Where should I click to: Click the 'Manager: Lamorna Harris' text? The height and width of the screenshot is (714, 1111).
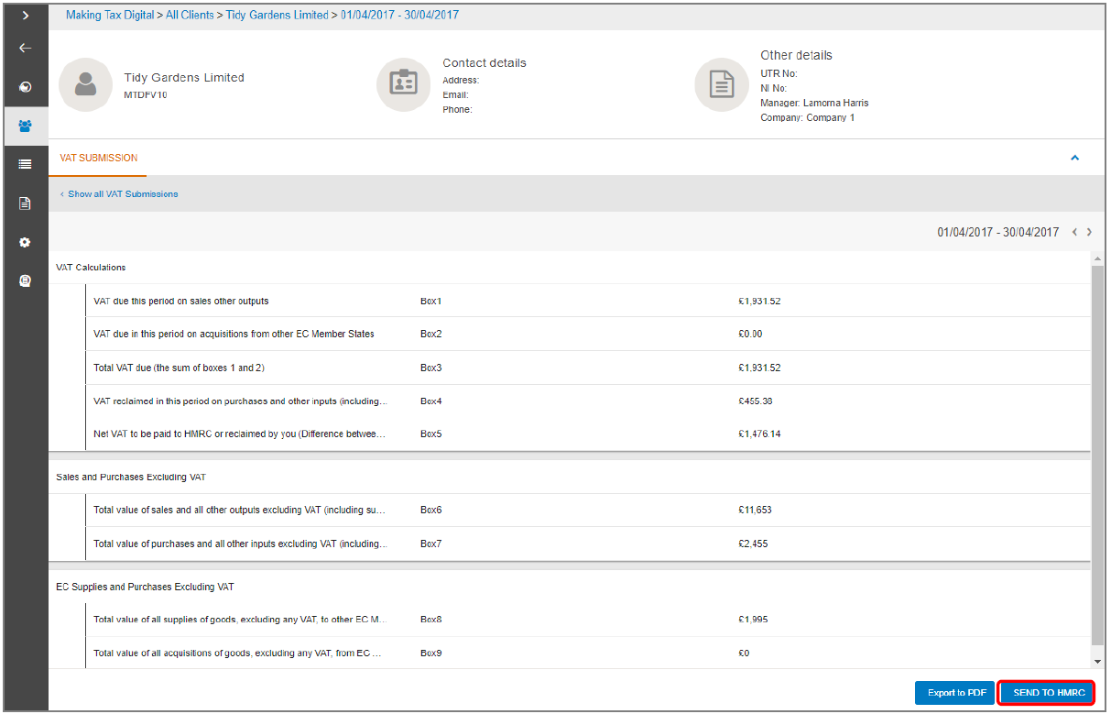[814, 103]
